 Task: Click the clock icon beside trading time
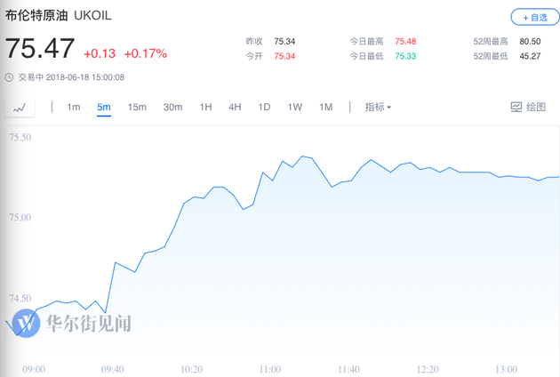click(9, 77)
